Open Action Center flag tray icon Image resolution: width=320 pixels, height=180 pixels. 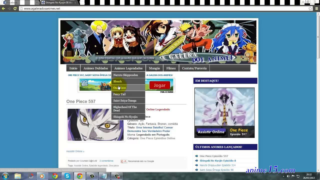coord(293,176)
